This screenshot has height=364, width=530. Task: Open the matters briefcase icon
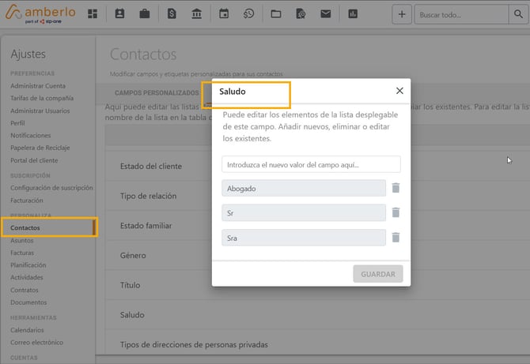[145, 14]
